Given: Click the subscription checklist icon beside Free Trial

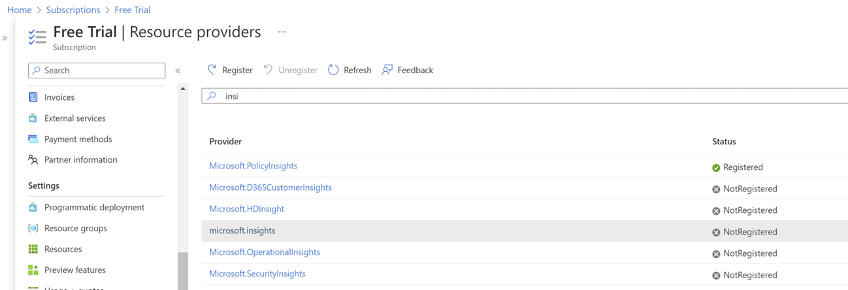Looking at the screenshot, I should pyautogui.click(x=37, y=37).
